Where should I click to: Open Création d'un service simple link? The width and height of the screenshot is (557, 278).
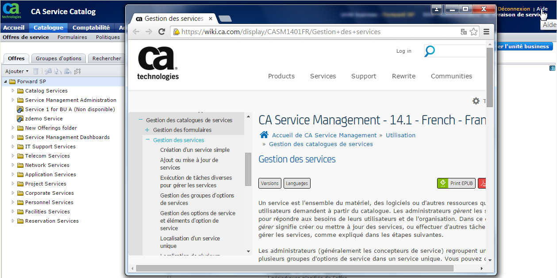point(195,150)
